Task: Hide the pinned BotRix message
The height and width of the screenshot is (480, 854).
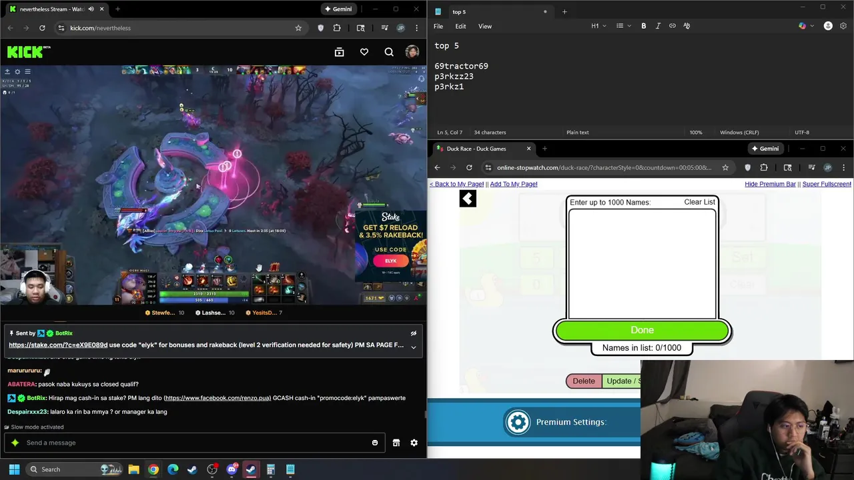Action: [x=414, y=333]
